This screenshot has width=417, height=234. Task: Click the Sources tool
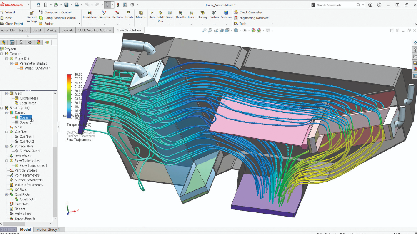[104, 15]
